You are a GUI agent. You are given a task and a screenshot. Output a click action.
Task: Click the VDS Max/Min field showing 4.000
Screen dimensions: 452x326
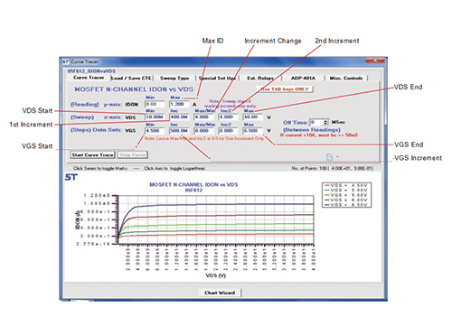[x=204, y=117]
